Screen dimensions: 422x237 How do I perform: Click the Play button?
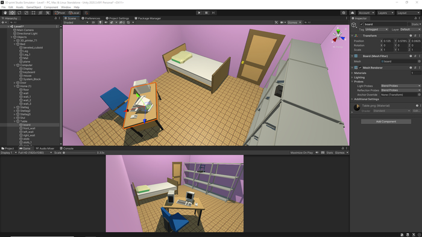(x=199, y=13)
